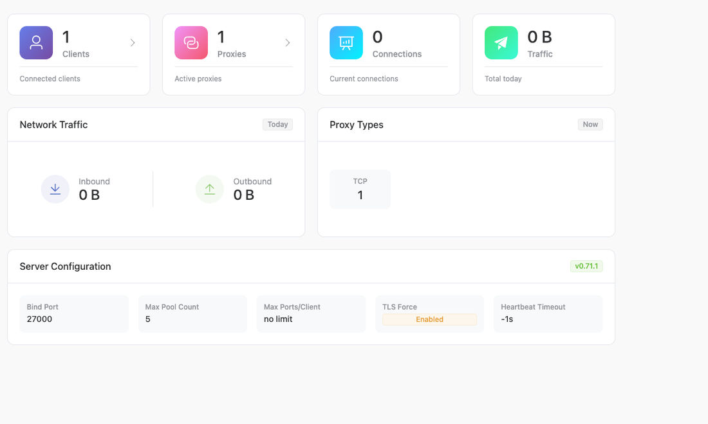708x424 pixels.
Task: Click the Heartbeat Timeout -1s value
Action: 507,319
